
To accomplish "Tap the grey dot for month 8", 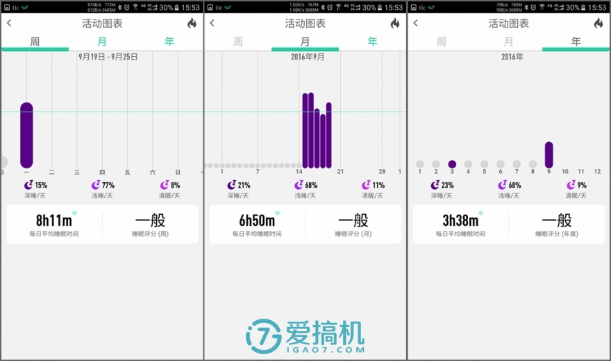I will click(533, 164).
